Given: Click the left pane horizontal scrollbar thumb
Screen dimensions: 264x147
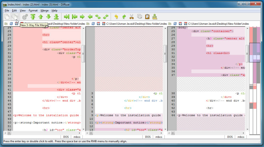Looking at the screenshot, I should point(9,133).
